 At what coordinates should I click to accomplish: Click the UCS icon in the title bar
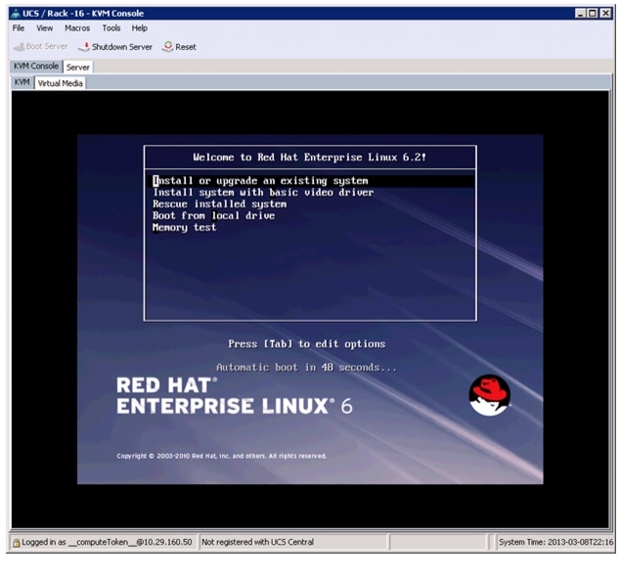(x=16, y=14)
